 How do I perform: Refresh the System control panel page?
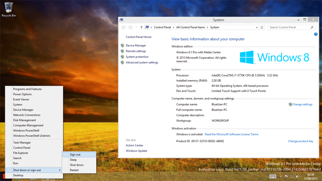(x=262, y=27)
